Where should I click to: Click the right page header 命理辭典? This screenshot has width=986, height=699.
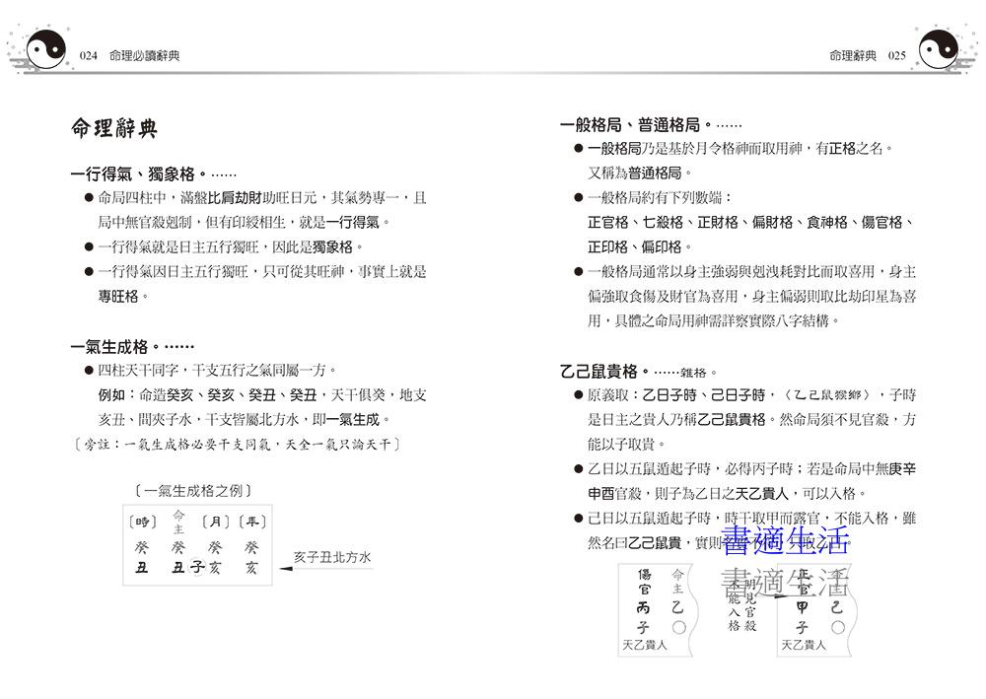[853, 56]
